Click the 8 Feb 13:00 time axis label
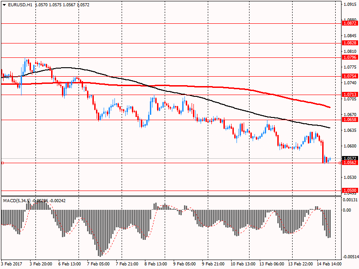 click(156, 264)
